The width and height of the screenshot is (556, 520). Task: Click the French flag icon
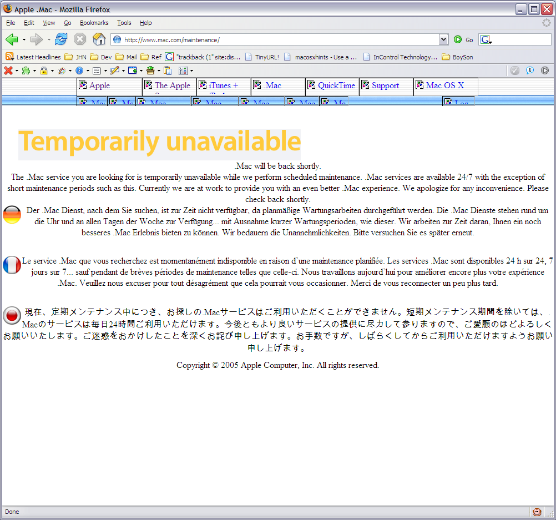click(x=12, y=265)
